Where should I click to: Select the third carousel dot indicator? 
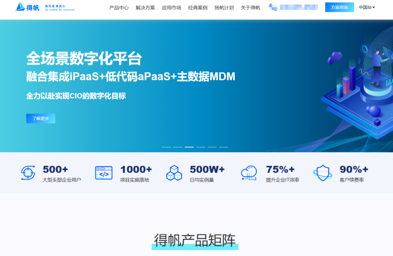tap(189, 147)
